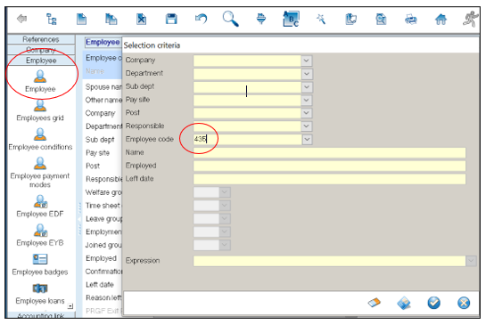Image resolution: width=486 pixels, height=325 pixels.
Task: Switch to the Employee tab
Action: click(x=103, y=42)
